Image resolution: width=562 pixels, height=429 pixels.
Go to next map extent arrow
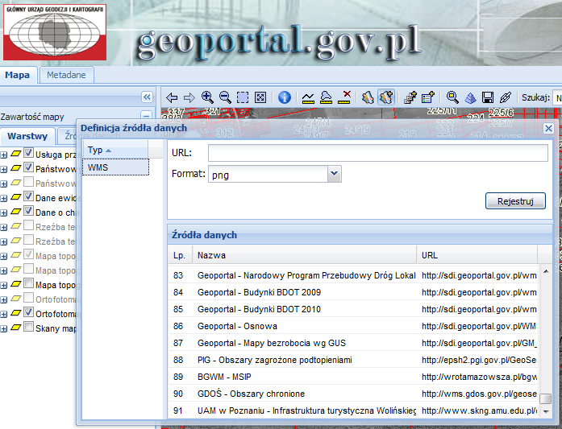point(189,97)
